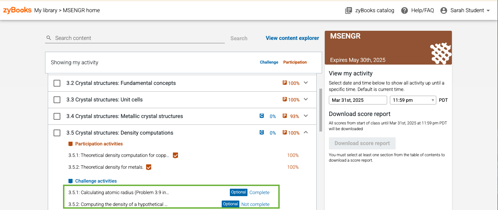Click the zyBooks logo
The width and height of the screenshot is (498, 210).
pyautogui.click(x=17, y=10)
